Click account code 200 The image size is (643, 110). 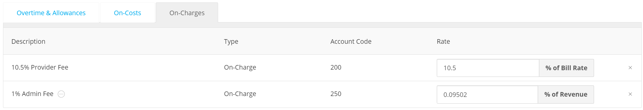point(336,67)
